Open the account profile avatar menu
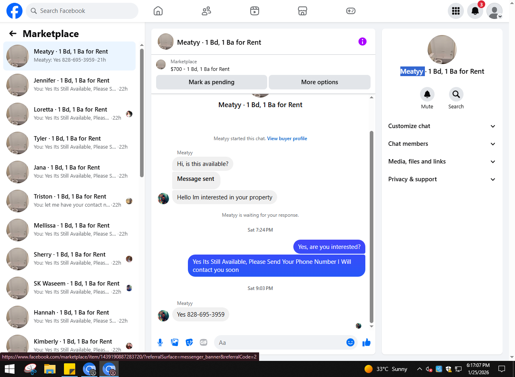Image resolution: width=515 pixels, height=377 pixels. (x=494, y=11)
